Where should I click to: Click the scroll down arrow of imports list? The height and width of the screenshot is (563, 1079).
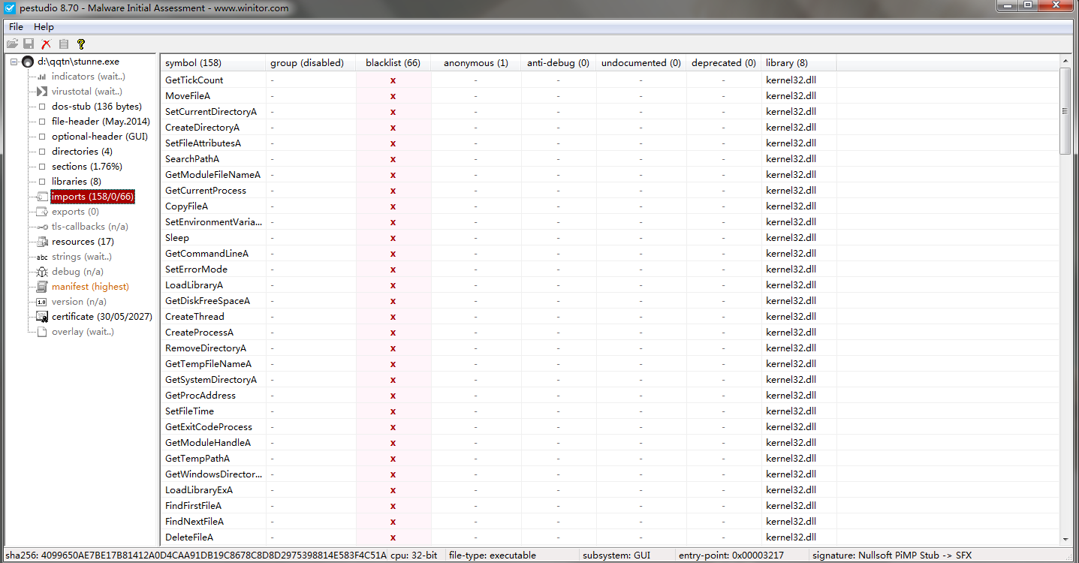point(1065,539)
